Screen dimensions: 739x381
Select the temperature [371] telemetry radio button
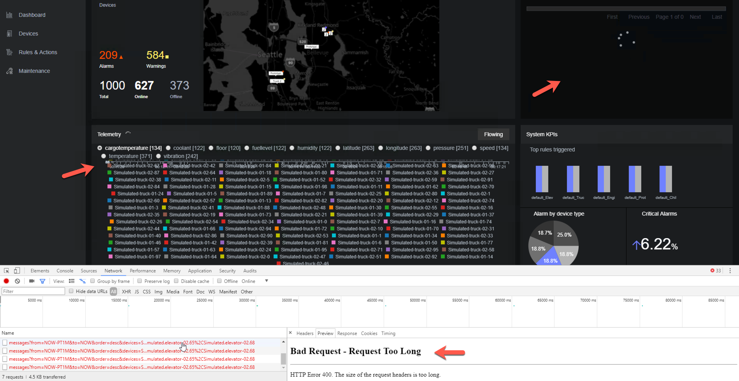point(104,156)
